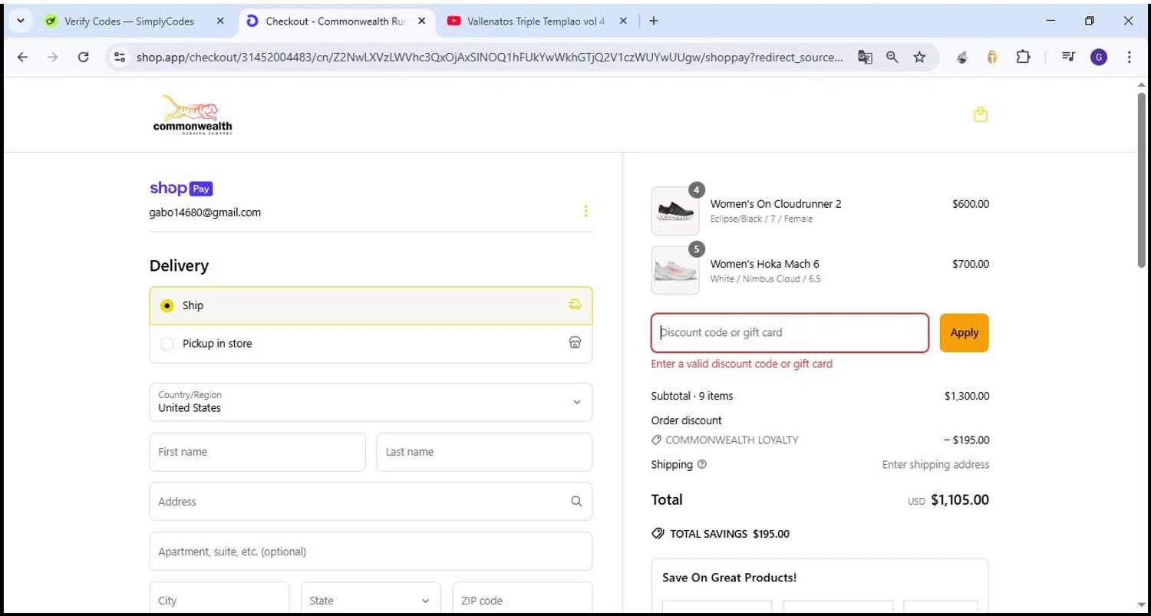
Task: Open the Chrome three-dot menu
Action: pos(1129,57)
